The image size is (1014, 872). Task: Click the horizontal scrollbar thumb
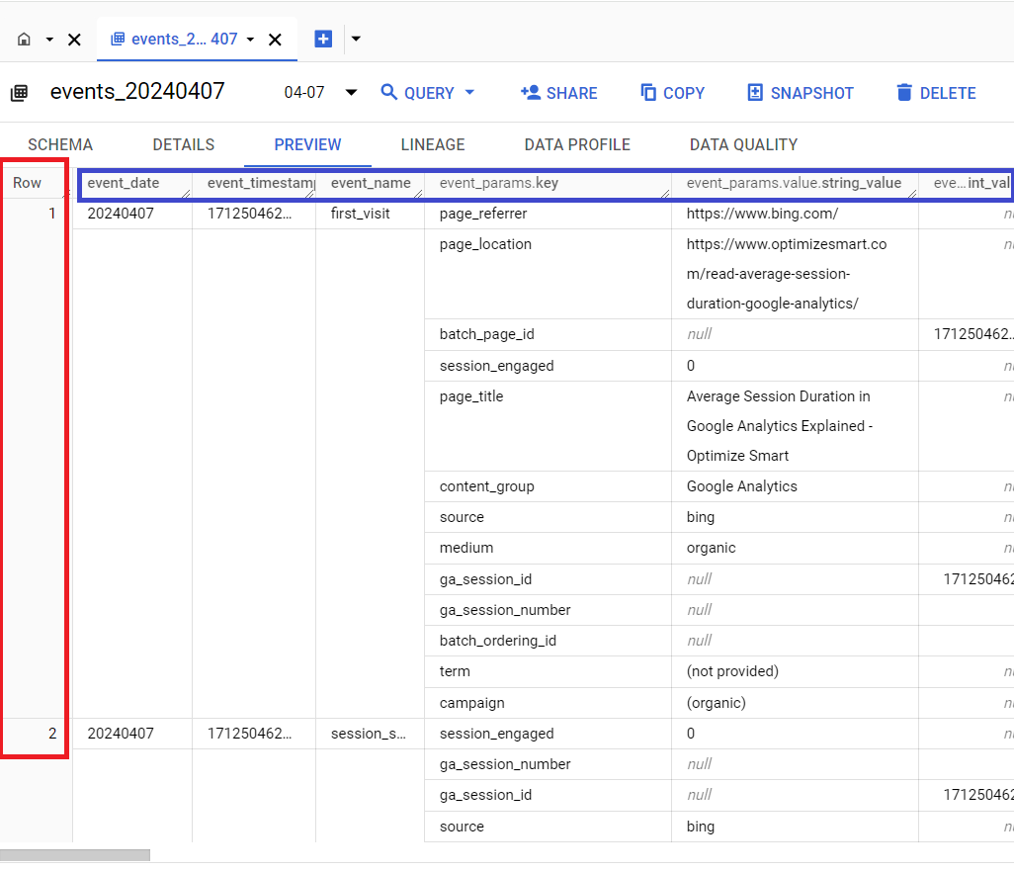tap(75, 855)
